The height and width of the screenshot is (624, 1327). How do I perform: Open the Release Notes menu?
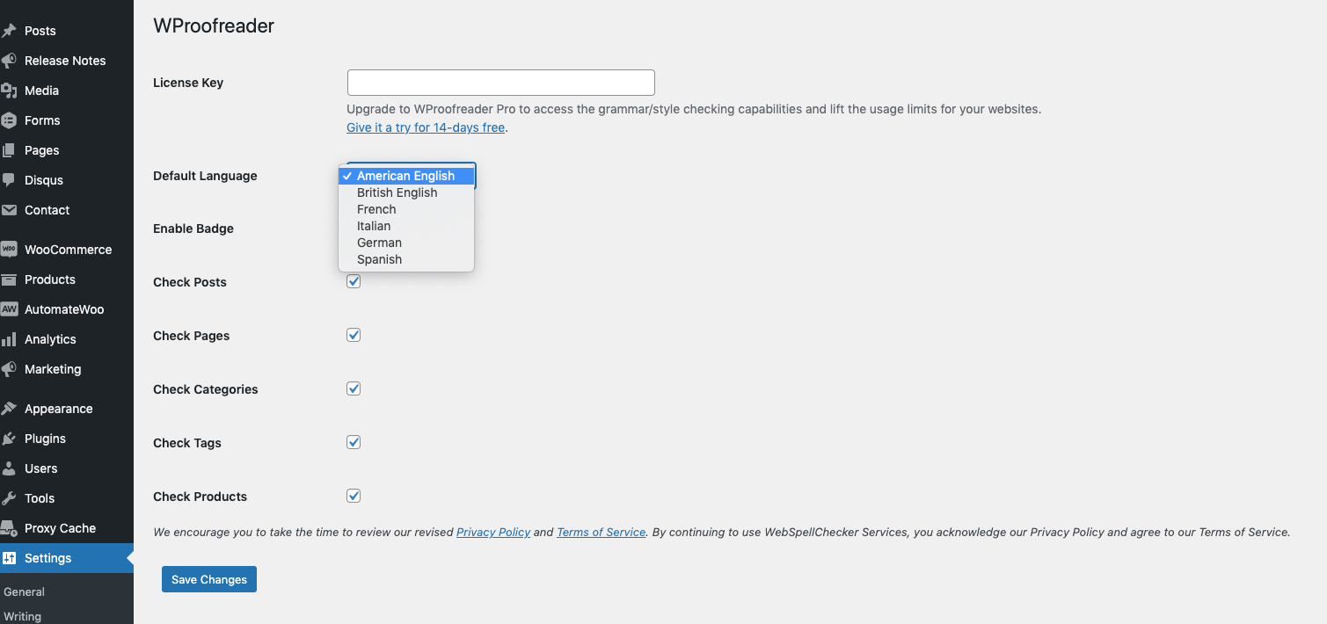[x=67, y=61]
